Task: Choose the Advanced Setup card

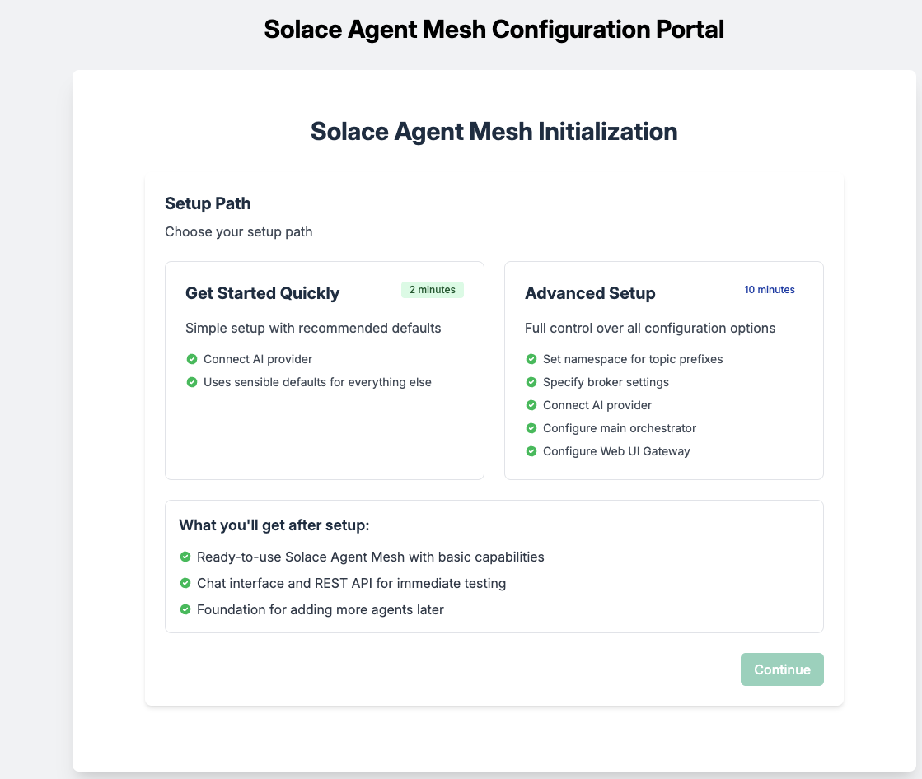Action: (x=664, y=370)
